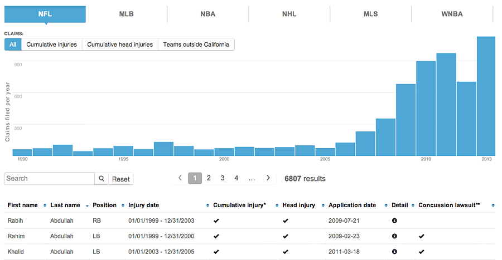Click the tallest 2013 bar in chart

(x=486, y=96)
